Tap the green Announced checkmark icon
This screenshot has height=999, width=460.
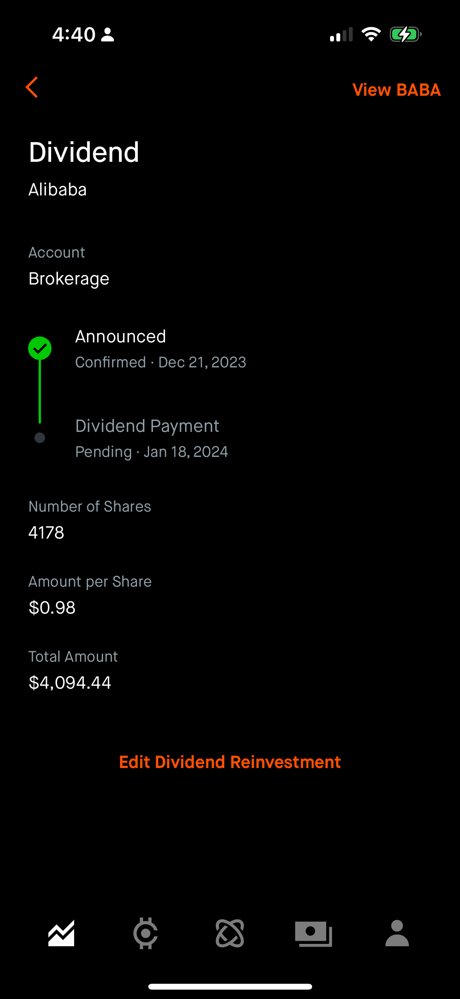click(40, 348)
